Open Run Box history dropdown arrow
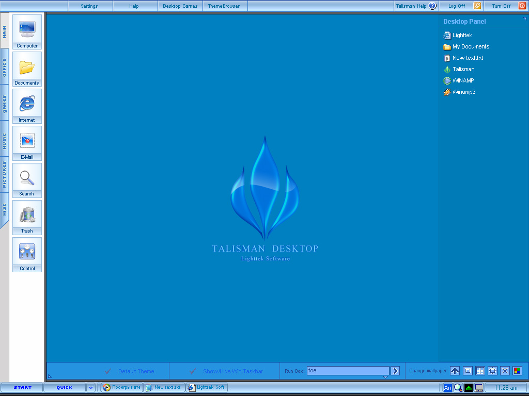The image size is (529, 396). 385,377
